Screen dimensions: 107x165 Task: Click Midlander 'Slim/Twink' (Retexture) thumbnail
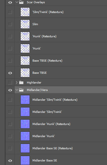(25, 100)
